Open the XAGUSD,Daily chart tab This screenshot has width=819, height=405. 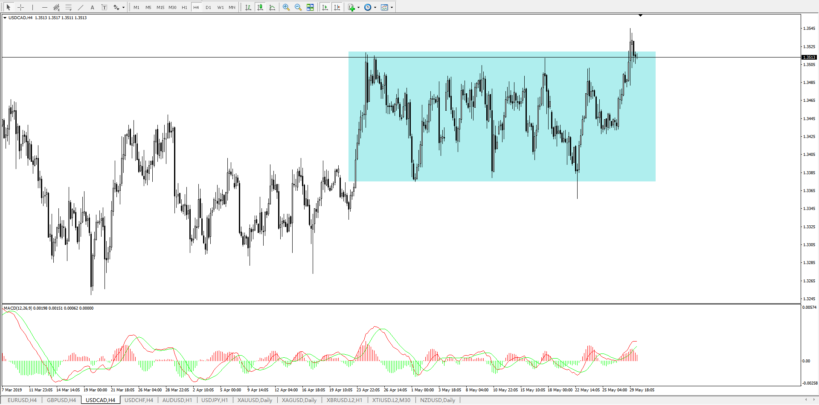point(299,400)
